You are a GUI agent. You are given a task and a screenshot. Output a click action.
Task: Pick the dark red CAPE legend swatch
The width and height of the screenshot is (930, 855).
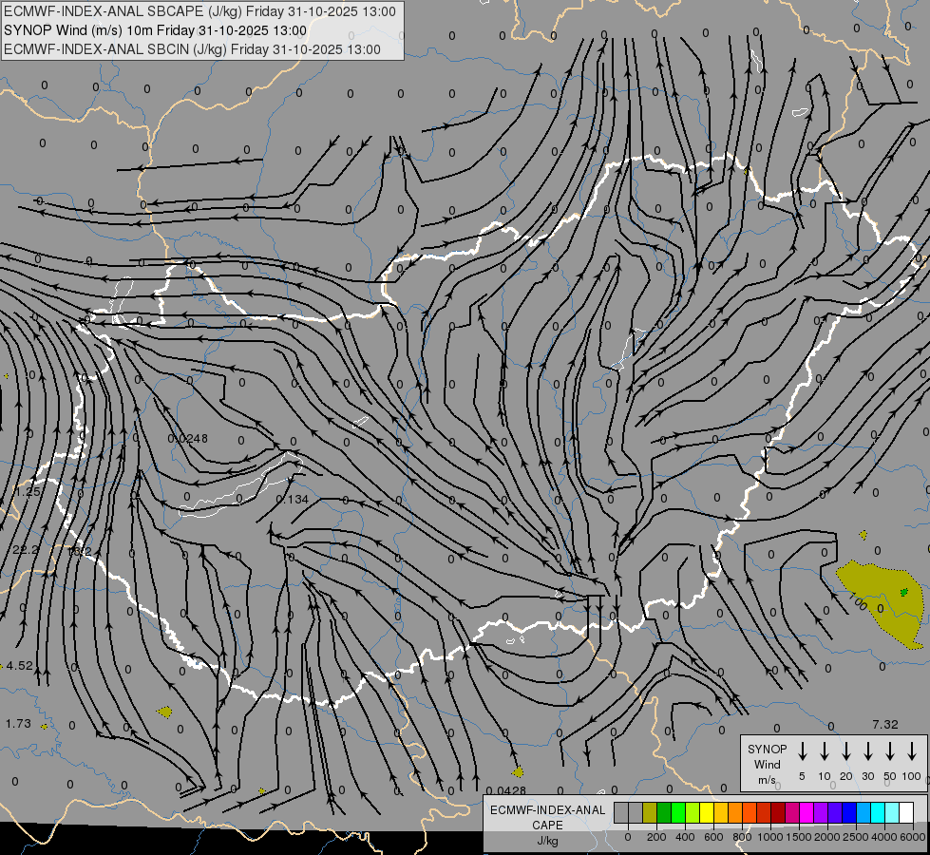tap(779, 812)
